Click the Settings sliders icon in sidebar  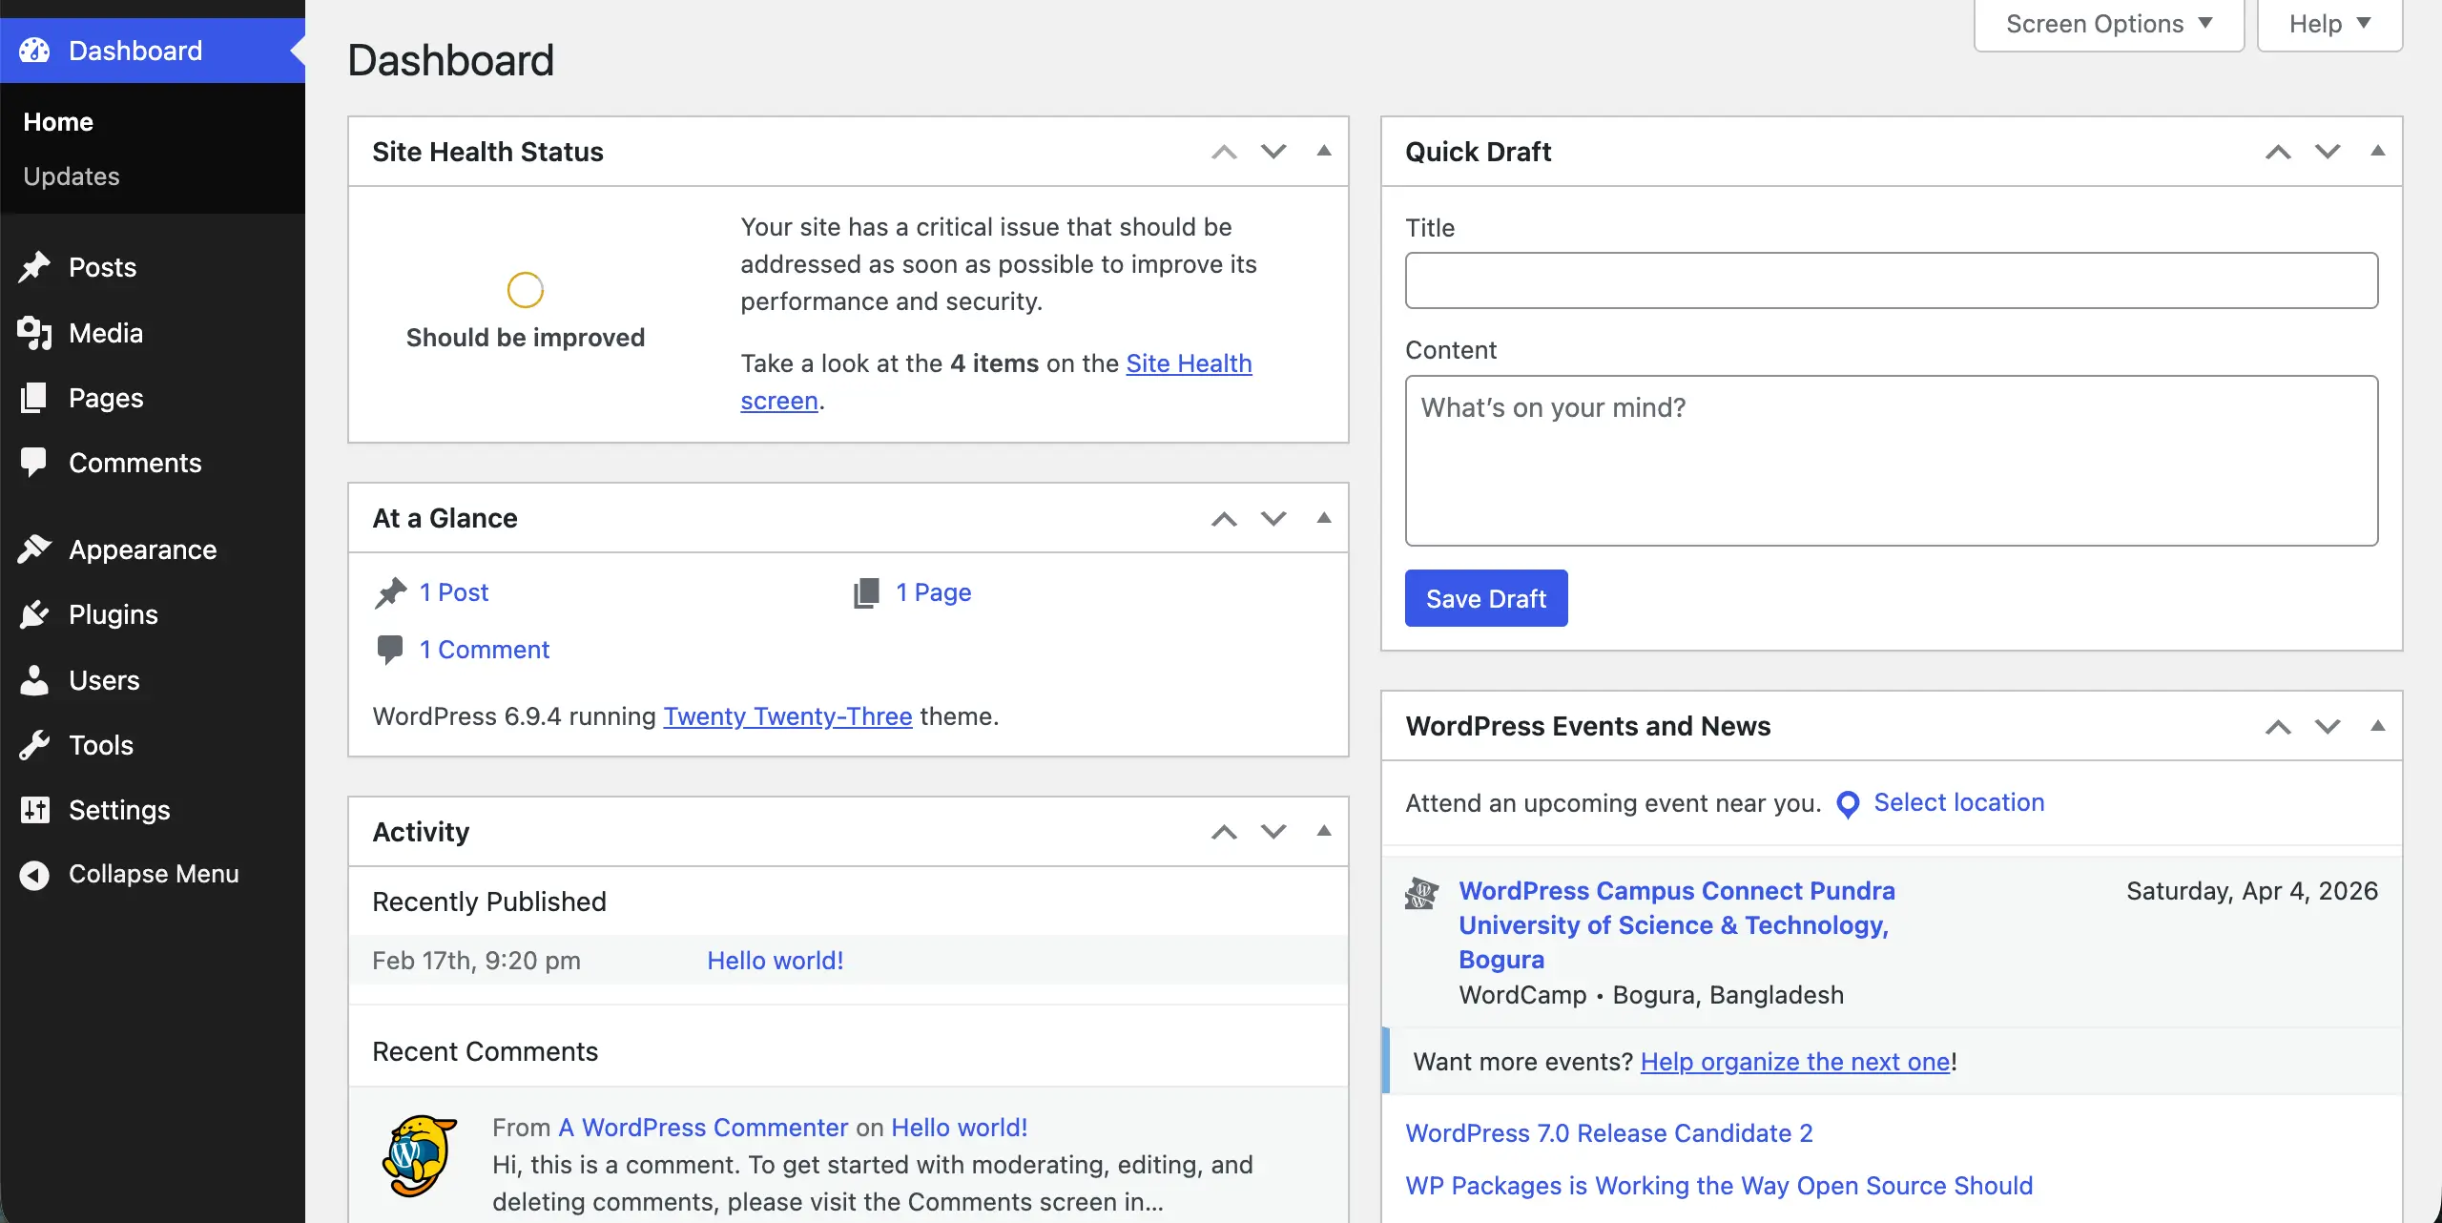tap(34, 810)
